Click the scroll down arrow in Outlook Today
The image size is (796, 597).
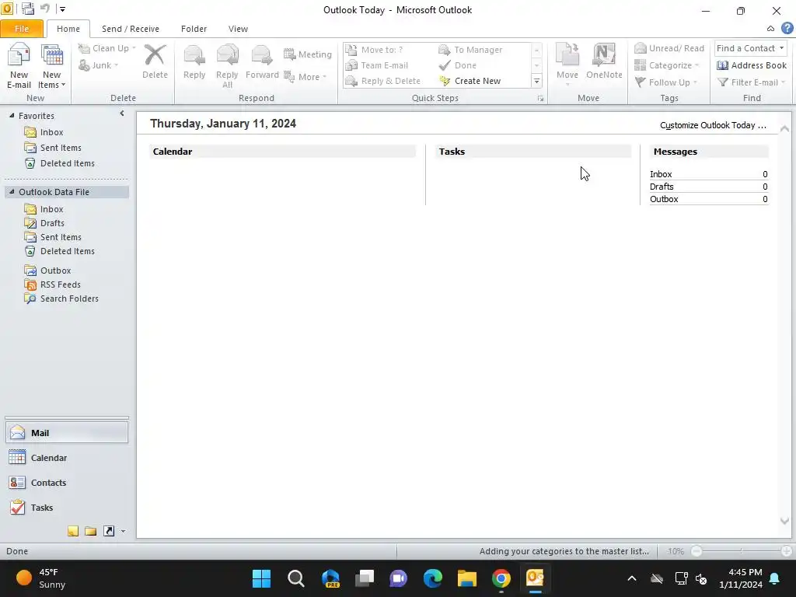784,521
